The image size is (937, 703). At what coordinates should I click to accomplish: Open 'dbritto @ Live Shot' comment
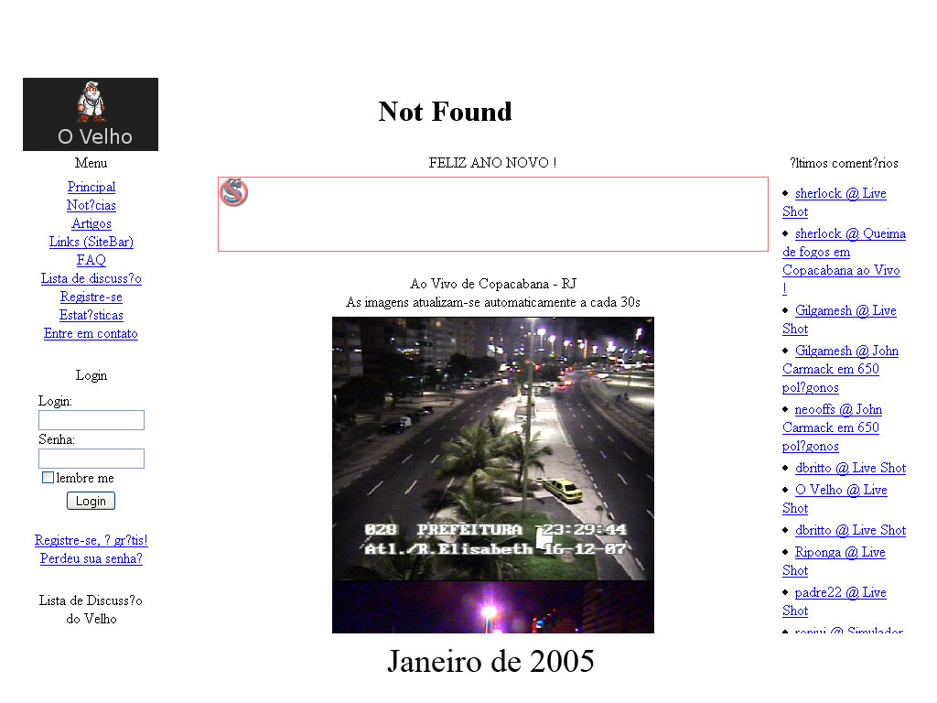(x=850, y=468)
